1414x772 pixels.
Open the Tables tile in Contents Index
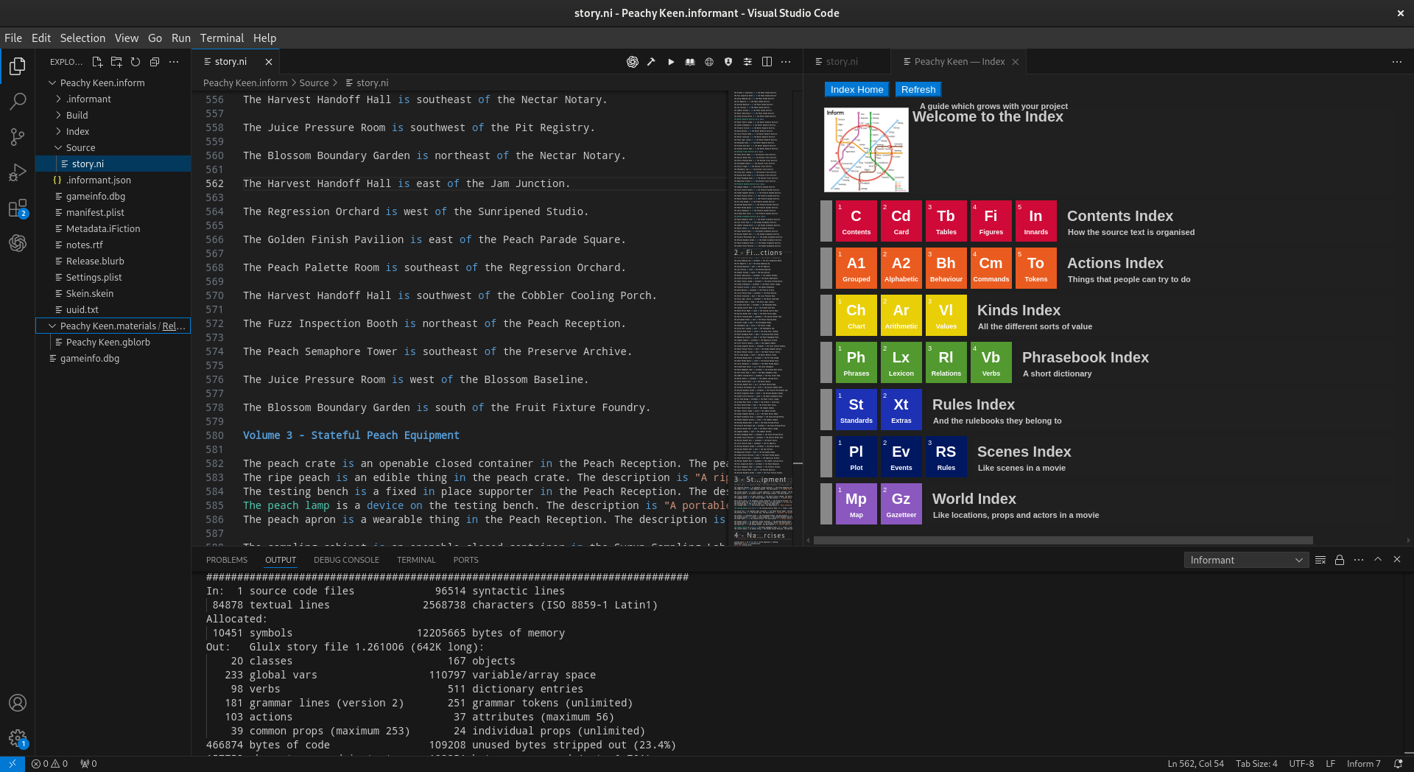click(946, 221)
